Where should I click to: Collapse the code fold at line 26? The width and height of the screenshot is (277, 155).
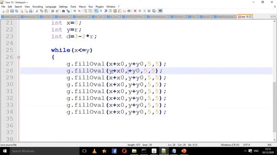coord(19,57)
